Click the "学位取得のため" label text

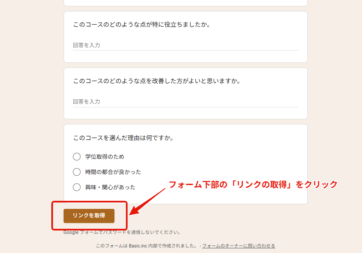[x=105, y=157]
